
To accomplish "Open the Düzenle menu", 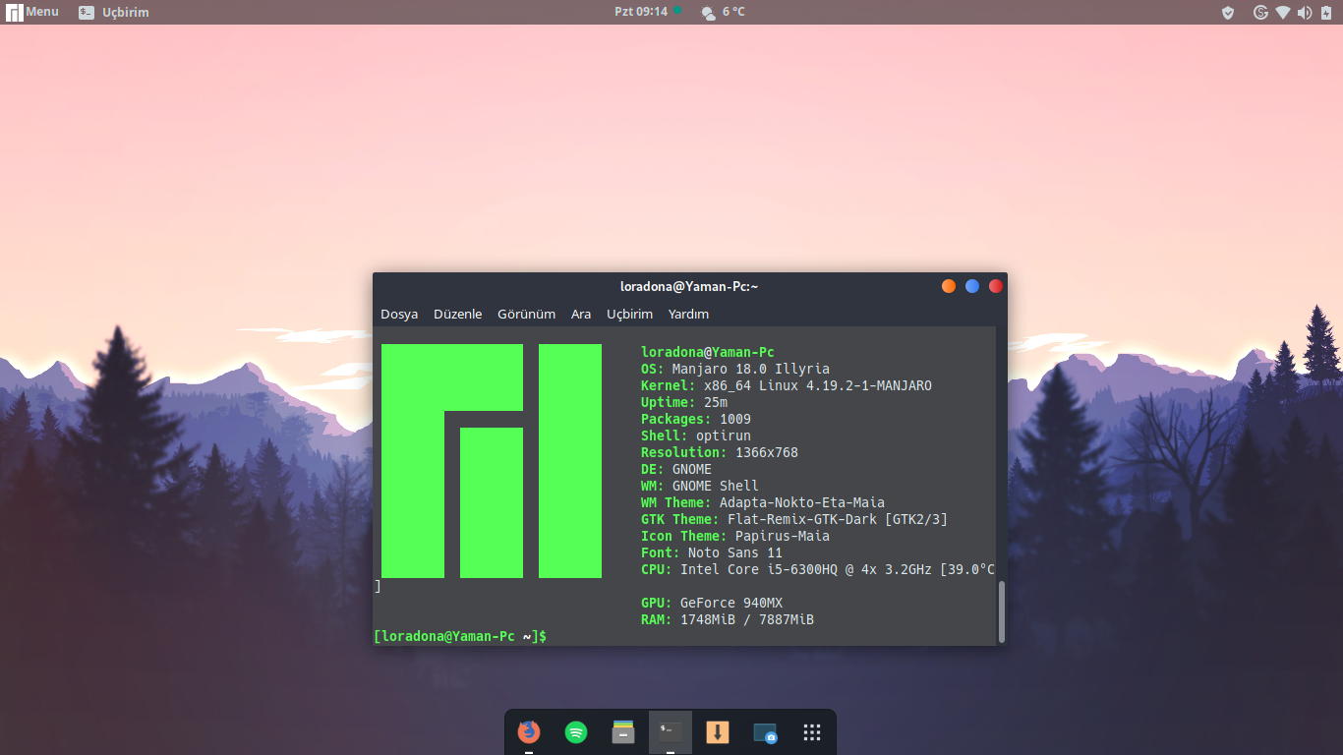I will click(458, 314).
